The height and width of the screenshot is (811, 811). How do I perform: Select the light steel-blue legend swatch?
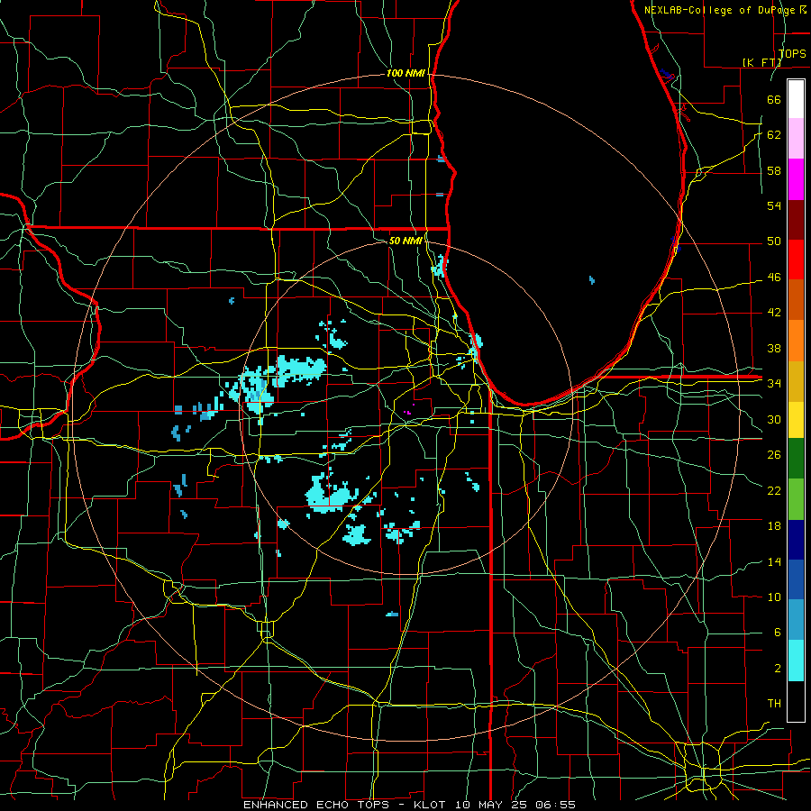click(796, 620)
